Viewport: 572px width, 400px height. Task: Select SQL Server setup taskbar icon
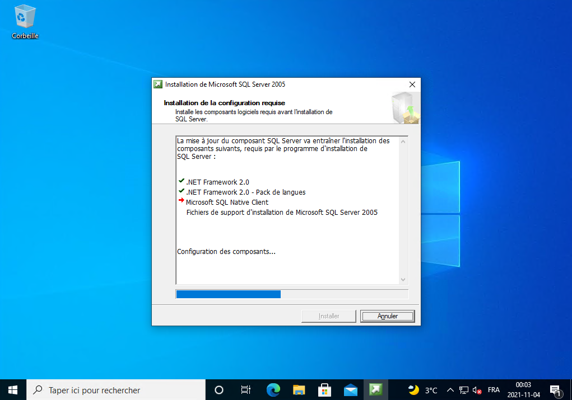(x=376, y=390)
